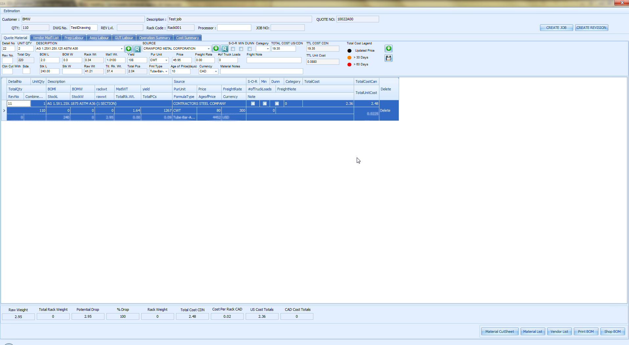629x345 pixels.
Task: Toggle the MIN checkbox in entry form
Action: coord(241,49)
